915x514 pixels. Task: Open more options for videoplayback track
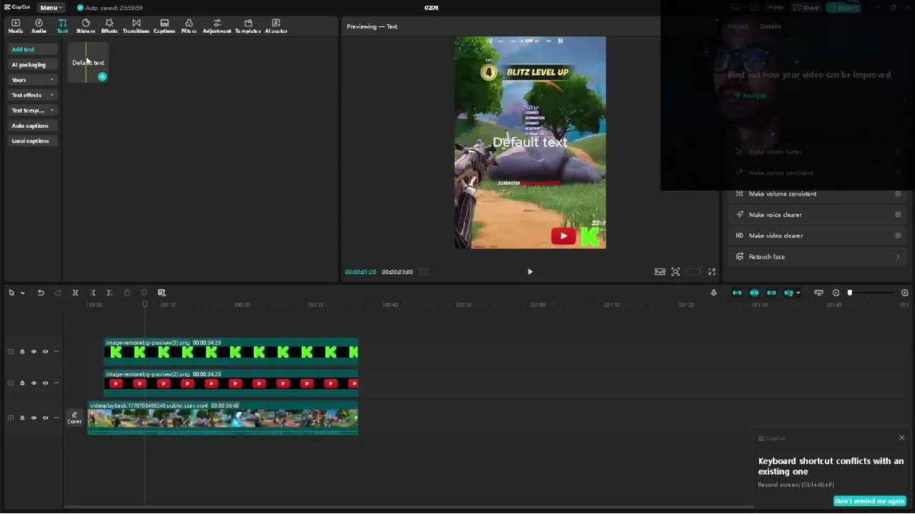[56, 418]
